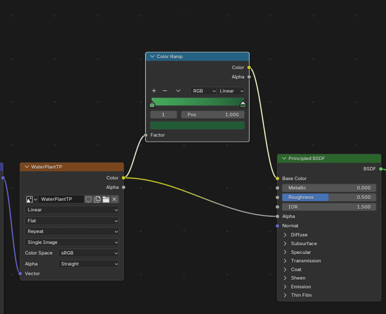Viewport: 386px width, 314px height.
Task: Click the fake user shield icon
Action: (x=89, y=199)
